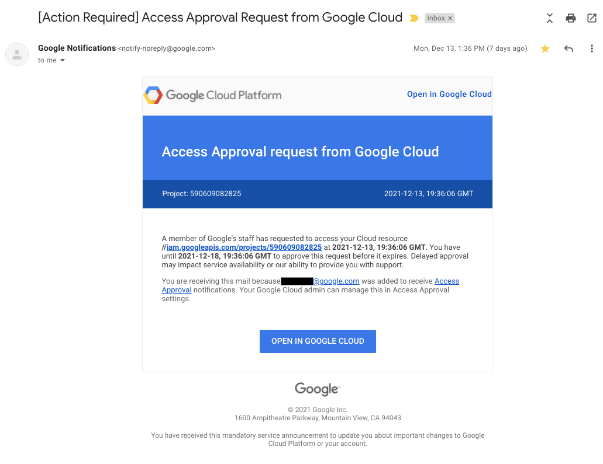Open the three-dot More options menu
The width and height of the screenshot is (603, 464).
pos(592,49)
